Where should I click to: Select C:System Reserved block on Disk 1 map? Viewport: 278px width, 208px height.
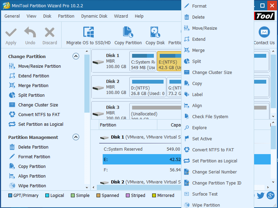coord(143,61)
